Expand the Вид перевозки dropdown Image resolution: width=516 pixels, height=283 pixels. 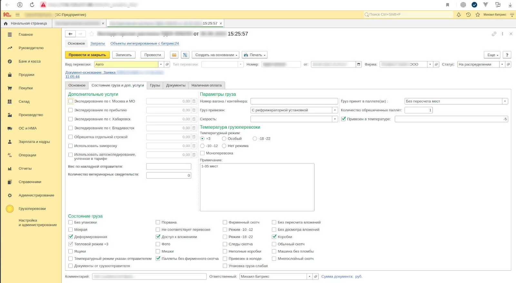pyautogui.click(x=161, y=64)
